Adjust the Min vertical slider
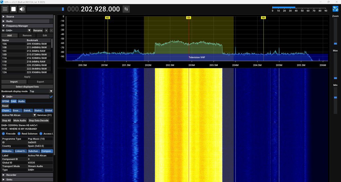Image resolution: width=341 pixels, height=182 pixels. (x=335, y=101)
